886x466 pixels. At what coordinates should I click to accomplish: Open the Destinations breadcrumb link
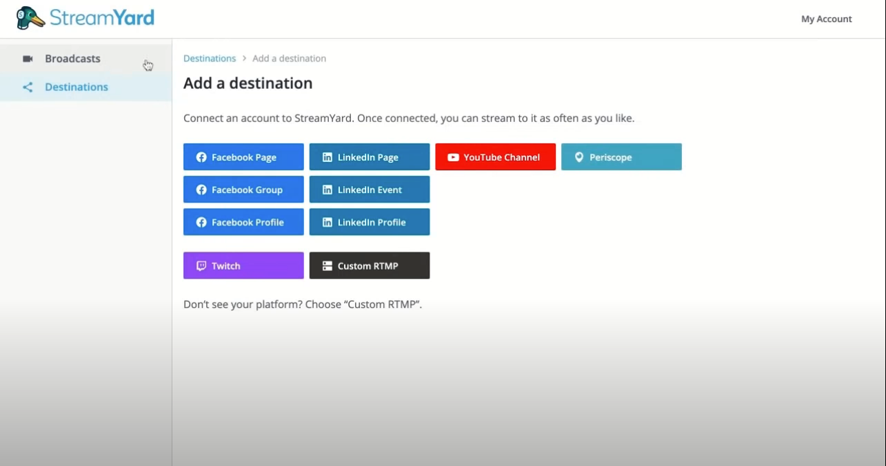[210, 58]
